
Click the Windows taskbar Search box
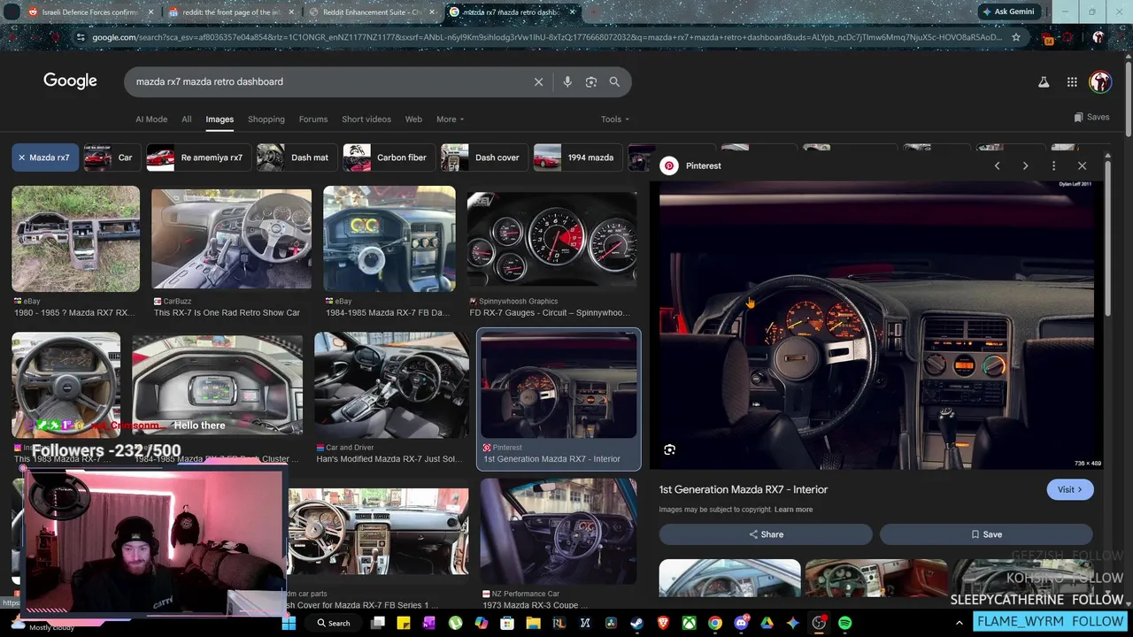pyautogui.click(x=333, y=623)
